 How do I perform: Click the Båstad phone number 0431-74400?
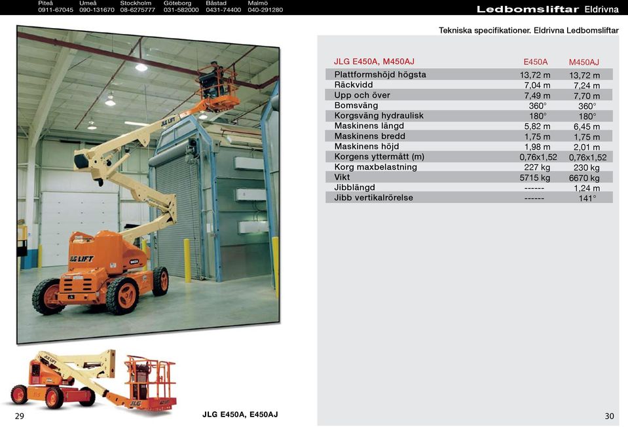click(x=223, y=10)
